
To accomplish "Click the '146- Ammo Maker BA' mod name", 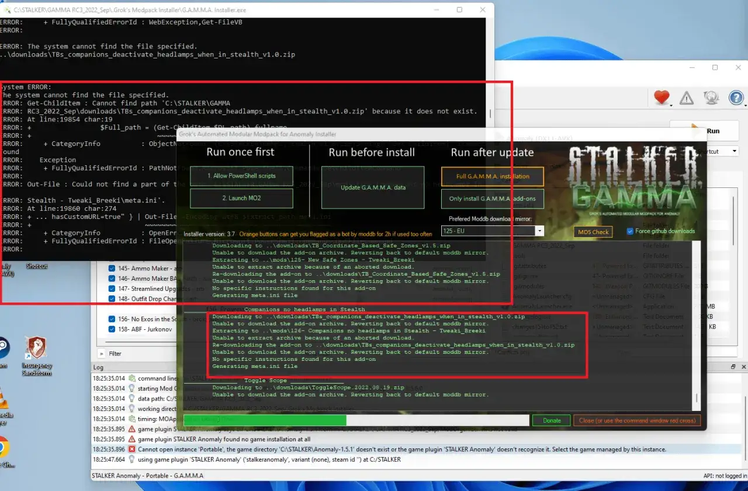I will (x=146, y=278).
